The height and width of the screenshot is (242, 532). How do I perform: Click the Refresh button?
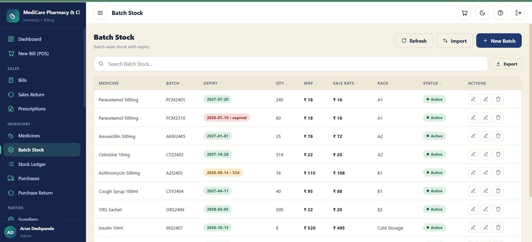[x=414, y=41]
